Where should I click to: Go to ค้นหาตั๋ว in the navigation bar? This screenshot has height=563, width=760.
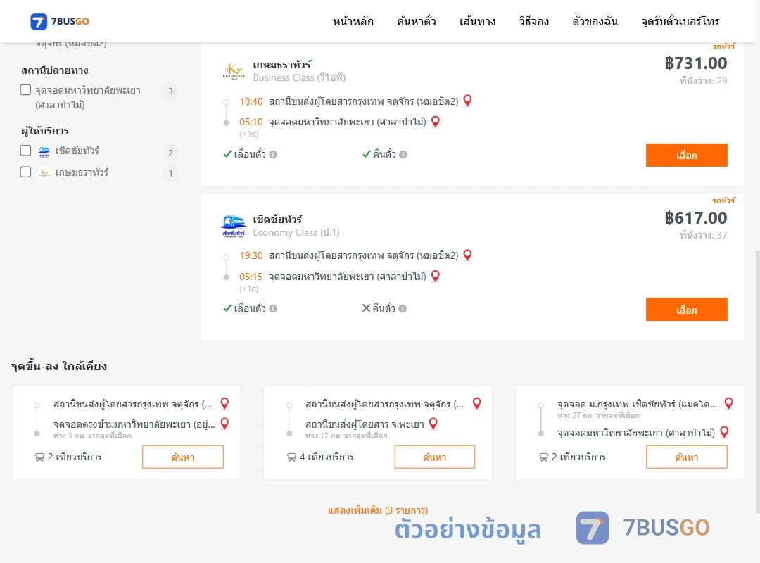tap(417, 21)
